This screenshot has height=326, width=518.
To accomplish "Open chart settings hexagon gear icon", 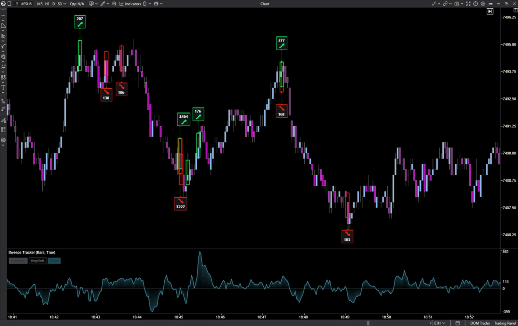I will pos(483,4).
